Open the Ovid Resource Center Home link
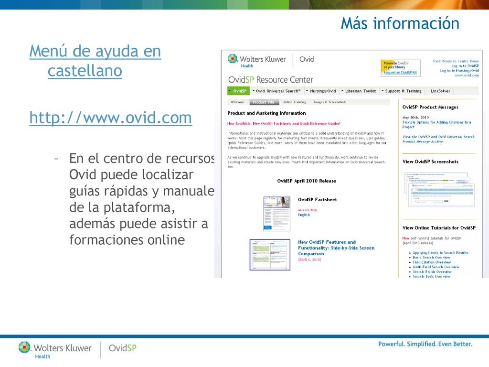 point(456,61)
